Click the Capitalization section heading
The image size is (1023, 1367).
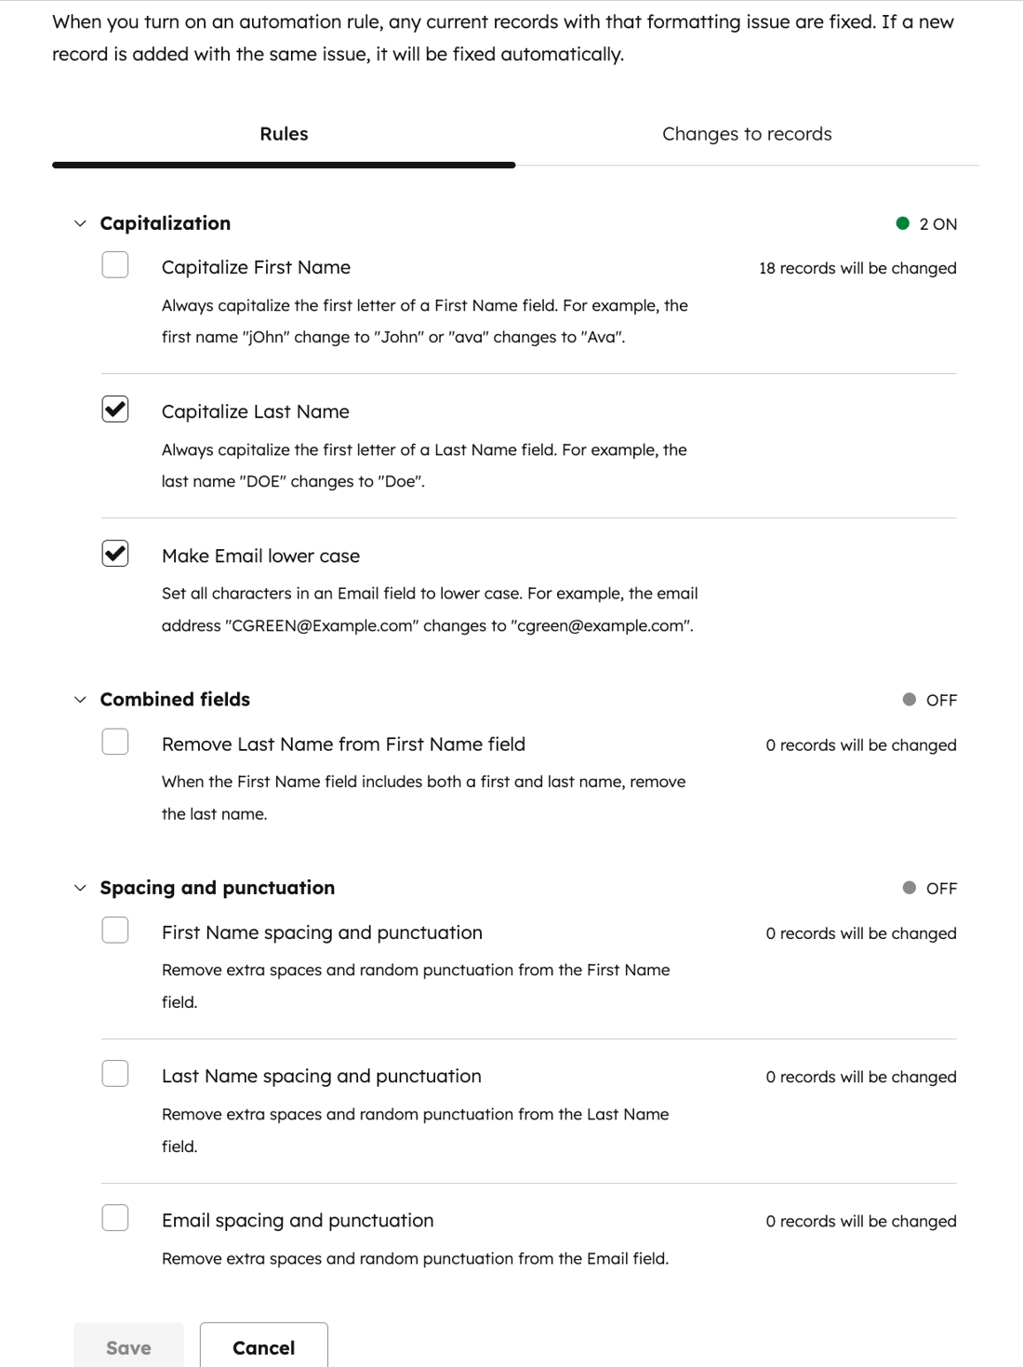pyautogui.click(x=166, y=223)
